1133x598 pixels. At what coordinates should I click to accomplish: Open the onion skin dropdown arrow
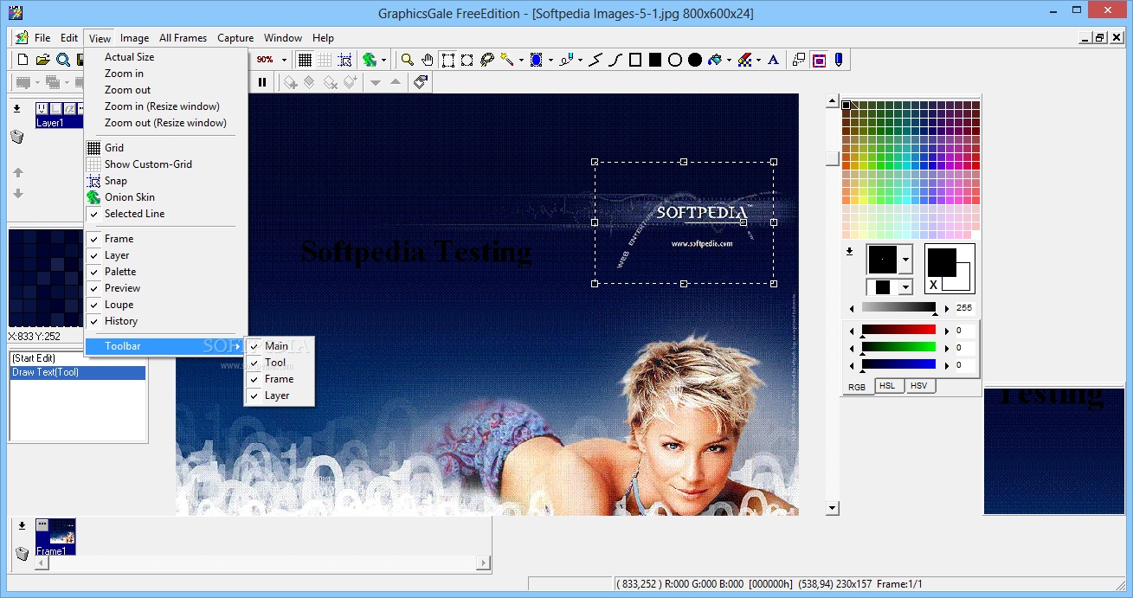pos(383,60)
